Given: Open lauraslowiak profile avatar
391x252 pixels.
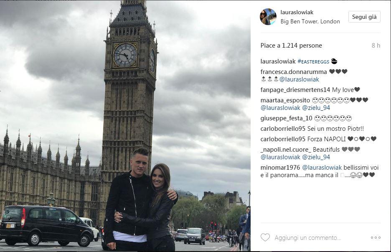Looking at the screenshot, I should click(x=268, y=17).
